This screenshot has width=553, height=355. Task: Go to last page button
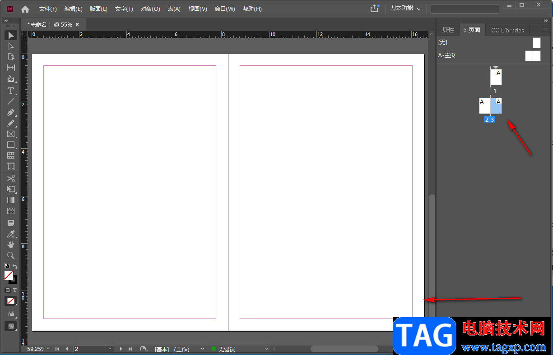[x=130, y=349]
